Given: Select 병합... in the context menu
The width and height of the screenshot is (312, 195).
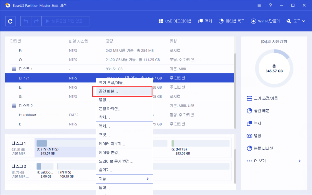Looking at the screenshot, I should pos(125,100).
